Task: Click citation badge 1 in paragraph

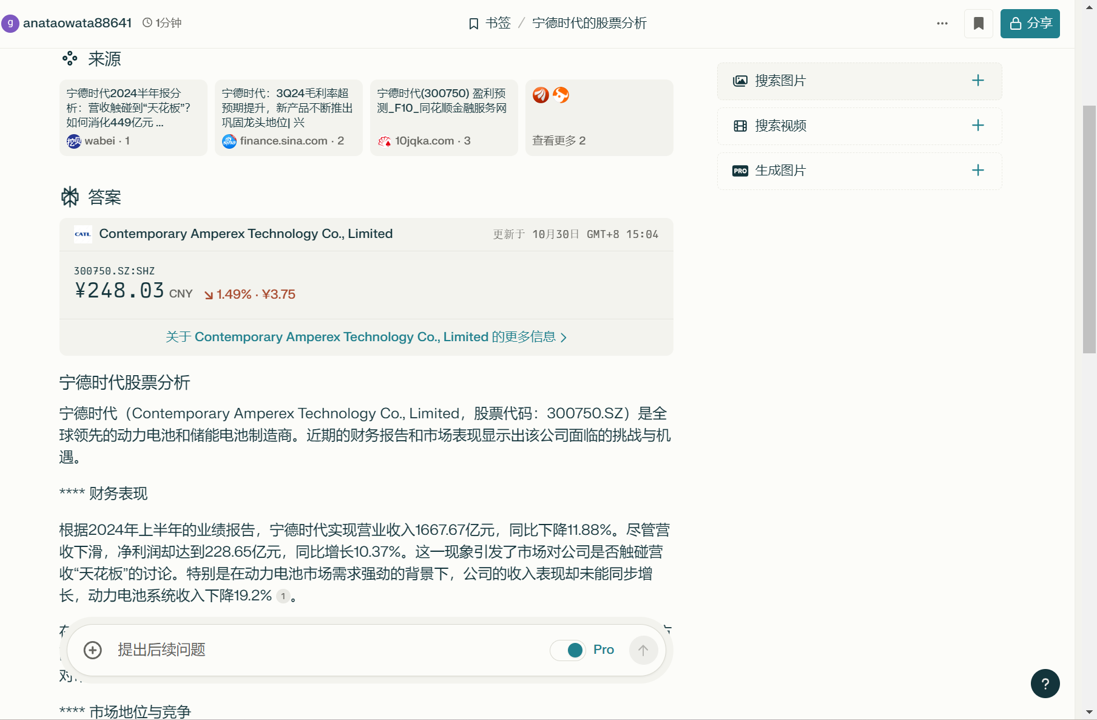Action: tap(283, 596)
